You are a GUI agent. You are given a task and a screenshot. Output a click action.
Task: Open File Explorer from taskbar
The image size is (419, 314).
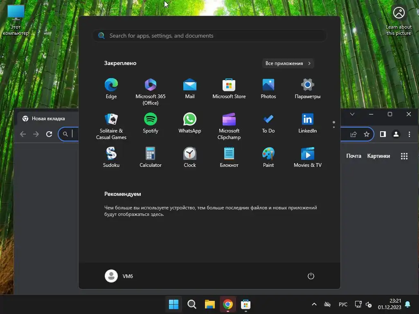click(x=210, y=304)
